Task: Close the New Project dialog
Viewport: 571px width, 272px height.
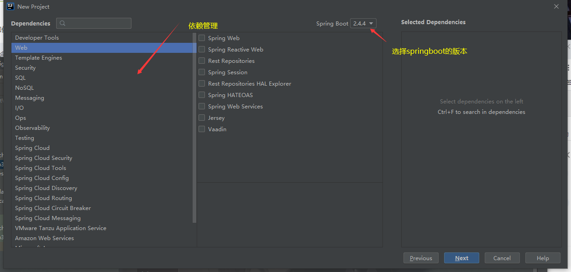Action: click(556, 6)
